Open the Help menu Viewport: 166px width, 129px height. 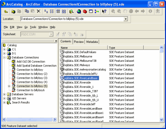(53, 27)
